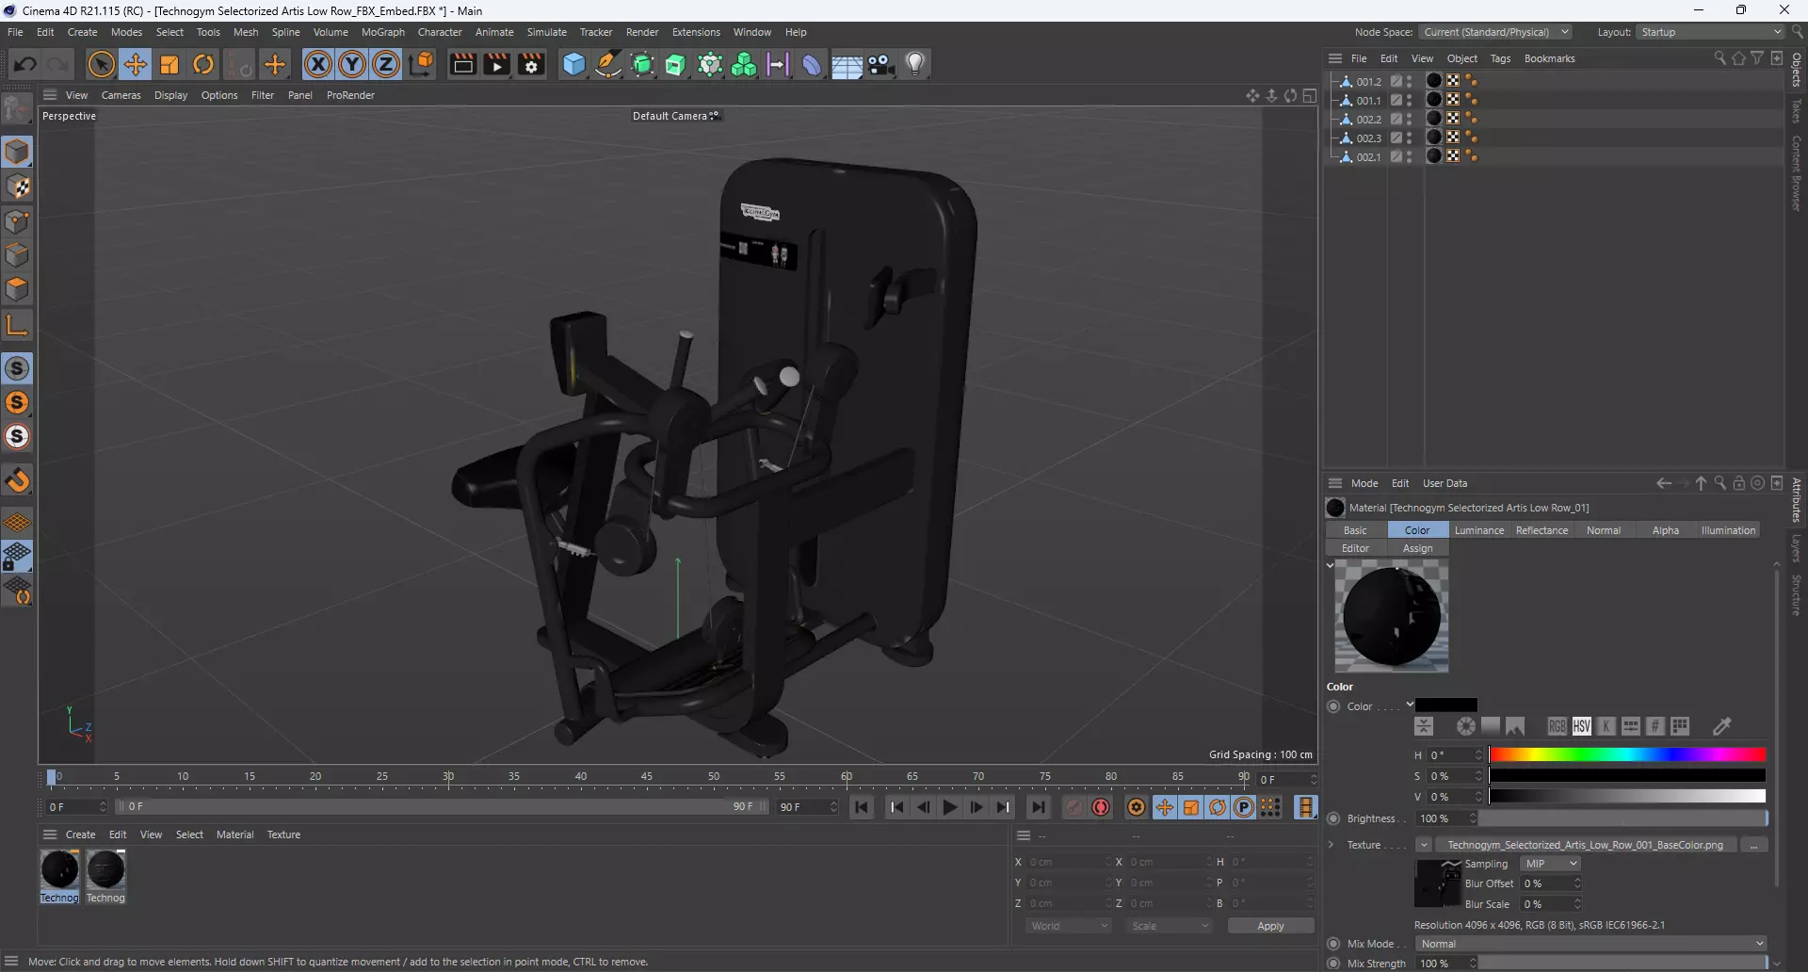Viewport: 1808px width, 972px height.
Task: Add a Floor environment object
Action: point(847,64)
